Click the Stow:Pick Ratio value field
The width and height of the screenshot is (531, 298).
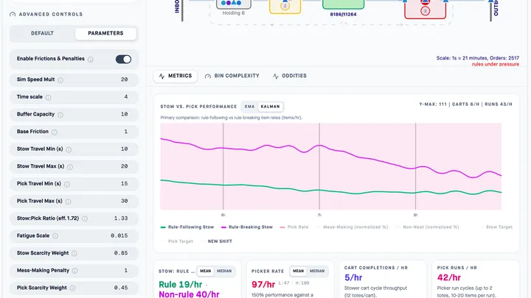click(x=74, y=219)
